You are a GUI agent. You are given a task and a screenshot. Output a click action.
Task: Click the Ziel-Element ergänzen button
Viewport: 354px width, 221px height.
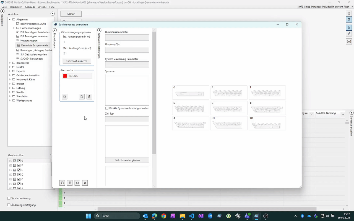coord(127,160)
